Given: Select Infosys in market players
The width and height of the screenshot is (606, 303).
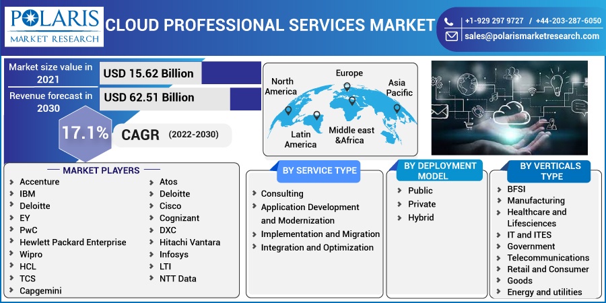Looking at the screenshot, I should click(174, 255).
